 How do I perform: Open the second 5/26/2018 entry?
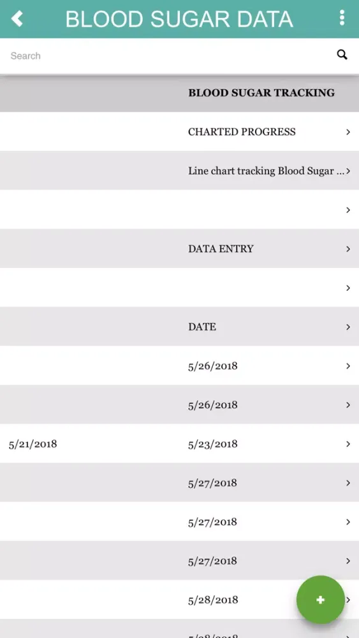pyautogui.click(x=179, y=405)
